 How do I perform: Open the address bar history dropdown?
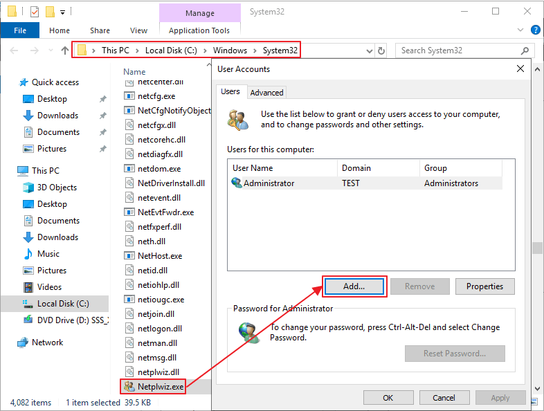370,51
